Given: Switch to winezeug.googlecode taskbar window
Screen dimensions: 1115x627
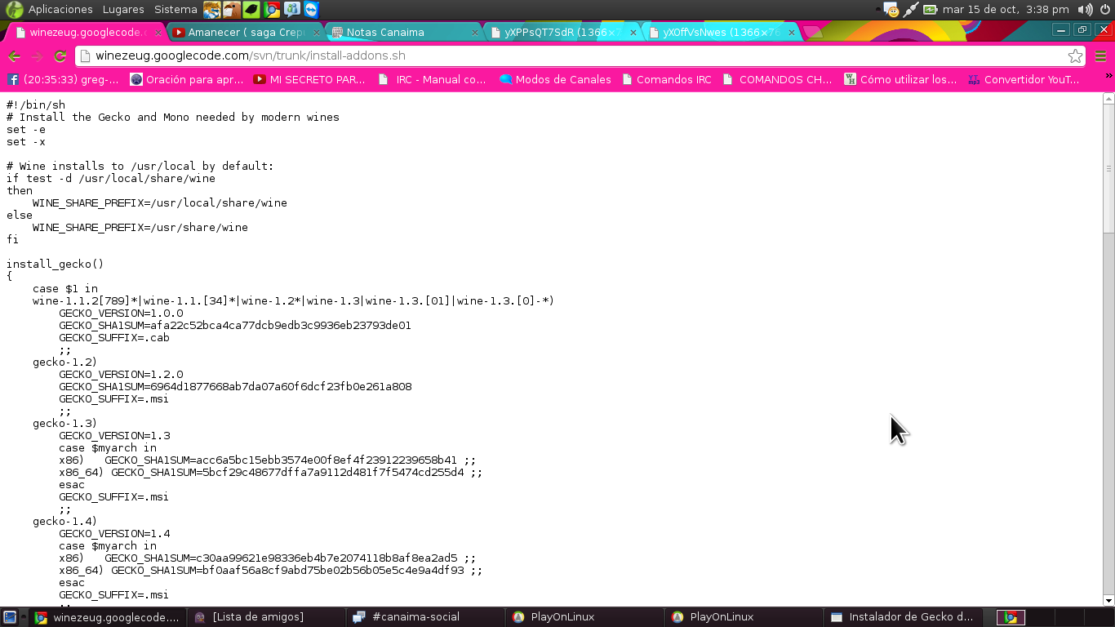Looking at the screenshot, I should tap(107, 617).
